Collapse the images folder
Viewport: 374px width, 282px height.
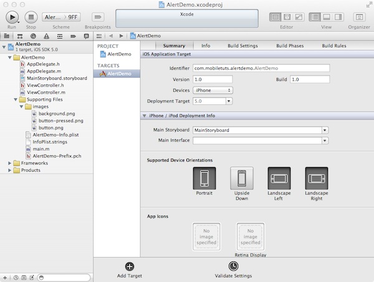click(x=21, y=107)
